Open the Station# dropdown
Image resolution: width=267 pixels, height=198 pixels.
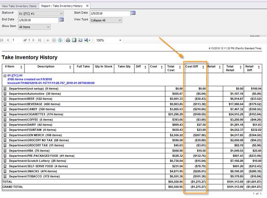pos(61,13)
